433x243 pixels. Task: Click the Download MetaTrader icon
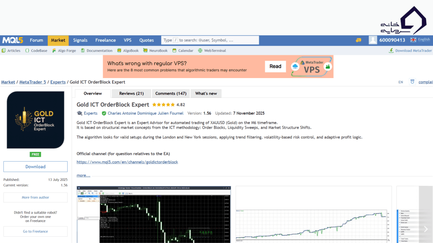tap(392, 50)
